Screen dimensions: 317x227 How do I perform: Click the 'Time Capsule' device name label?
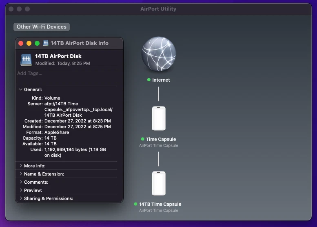[x=161, y=139]
